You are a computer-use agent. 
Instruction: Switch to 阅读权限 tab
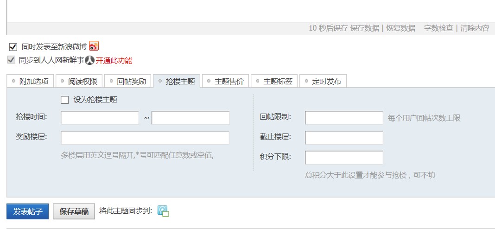point(80,81)
